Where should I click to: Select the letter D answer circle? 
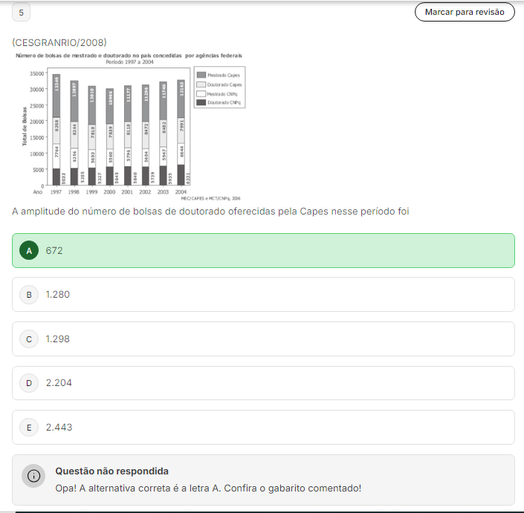29,383
